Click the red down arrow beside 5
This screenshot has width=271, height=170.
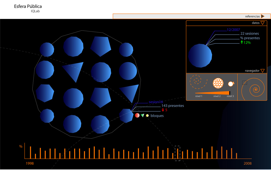coord(163,110)
